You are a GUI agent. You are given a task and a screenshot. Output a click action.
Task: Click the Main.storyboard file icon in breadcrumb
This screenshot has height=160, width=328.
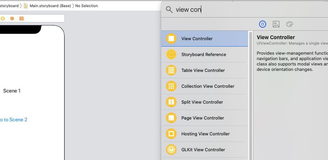click(x=26, y=6)
